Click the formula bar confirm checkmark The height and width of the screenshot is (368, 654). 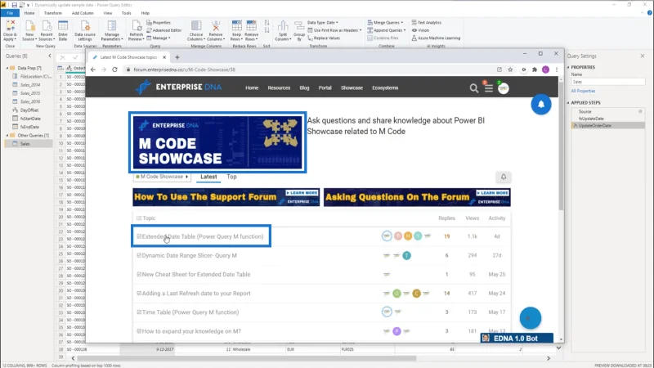(75, 57)
